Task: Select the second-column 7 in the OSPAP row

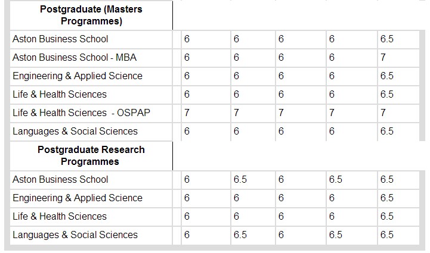Action: (x=236, y=113)
